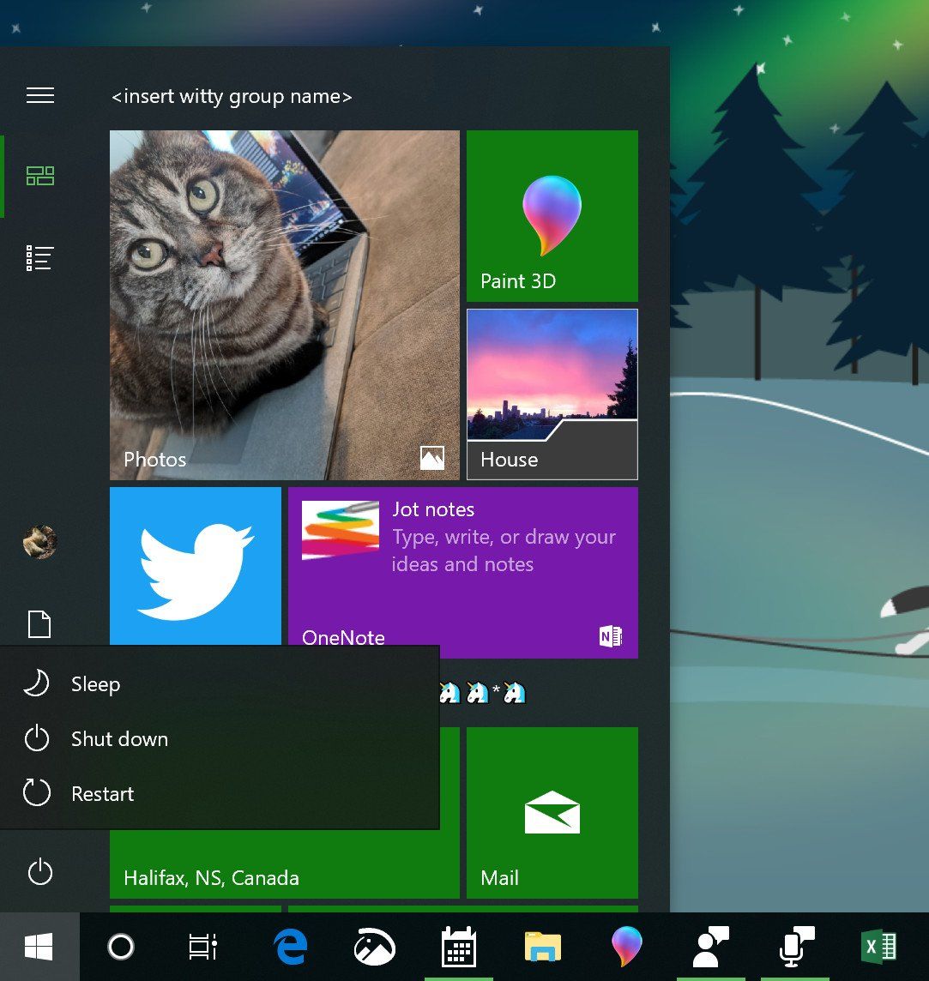Open Documents from the Start sidebar

point(39,624)
